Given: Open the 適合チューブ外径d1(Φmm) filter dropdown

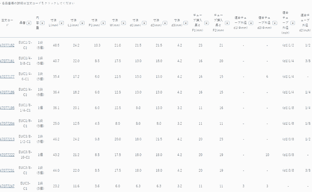Looking at the screenshot, I should (x=251, y=23).
